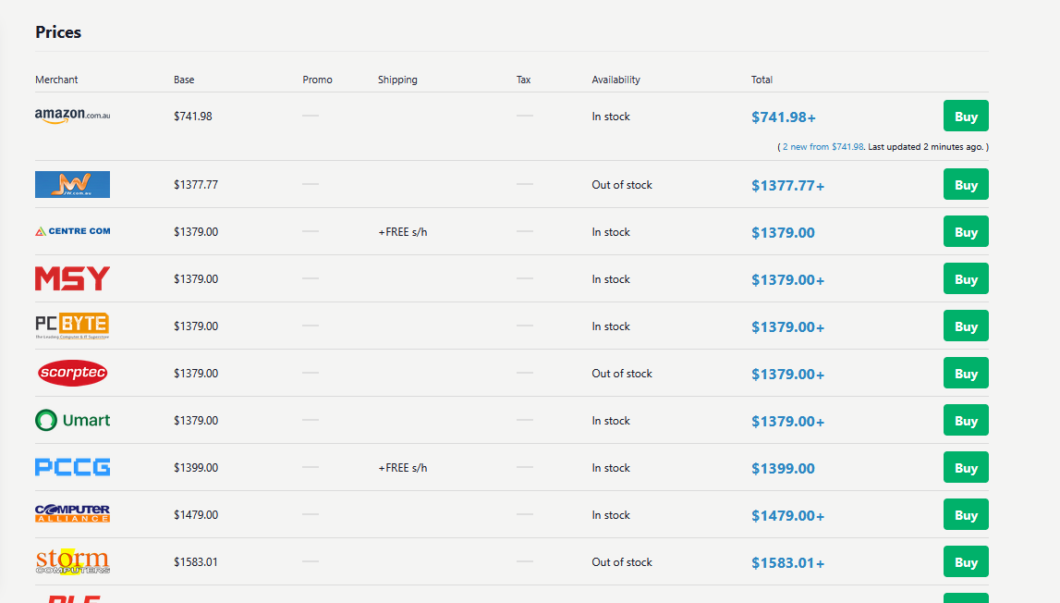Open the Centre Com merchant logo
This screenshot has width=1060, height=603.
(x=72, y=231)
